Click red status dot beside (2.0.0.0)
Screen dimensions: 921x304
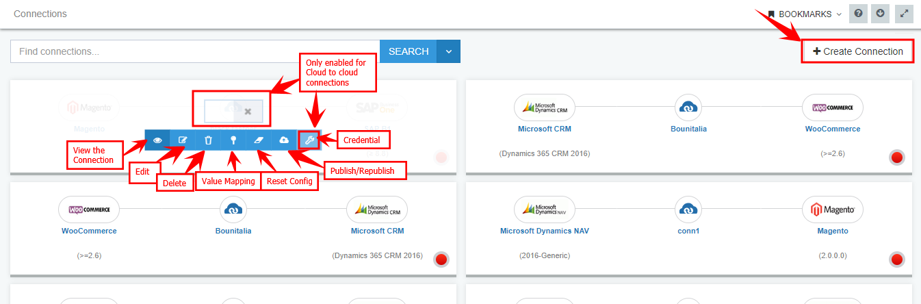pos(897,259)
